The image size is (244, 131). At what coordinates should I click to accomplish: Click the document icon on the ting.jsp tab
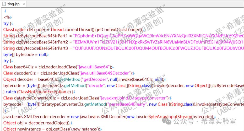[x=4, y=4]
